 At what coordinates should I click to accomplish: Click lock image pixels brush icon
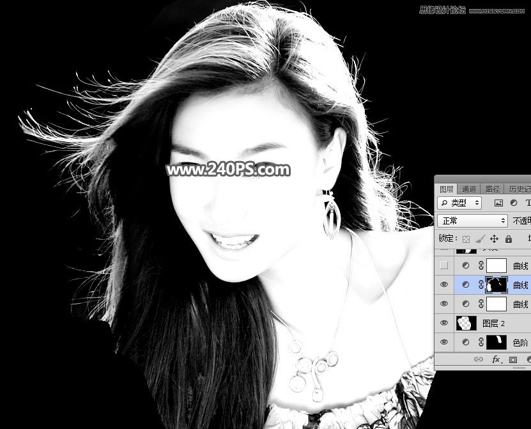coord(480,238)
